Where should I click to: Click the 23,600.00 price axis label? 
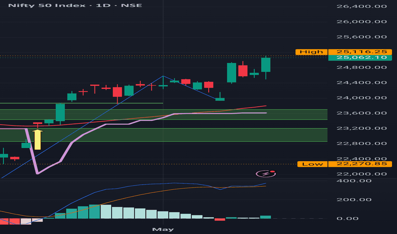click(x=362, y=113)
